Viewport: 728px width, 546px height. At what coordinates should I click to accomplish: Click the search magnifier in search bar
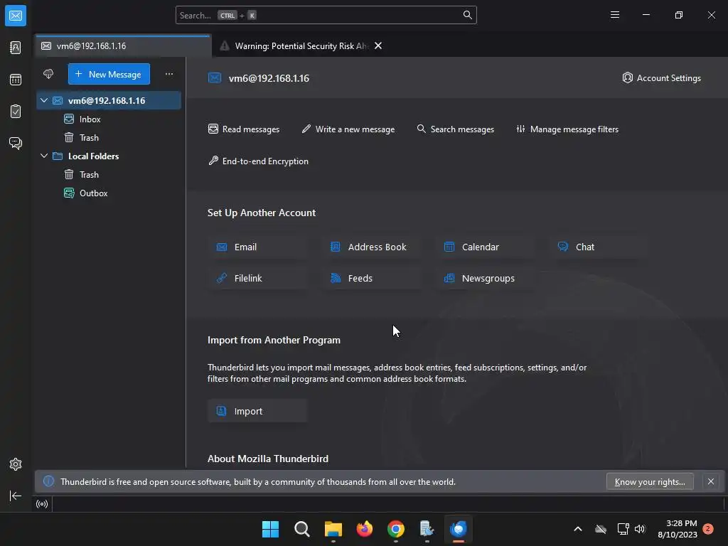(468, 16)
